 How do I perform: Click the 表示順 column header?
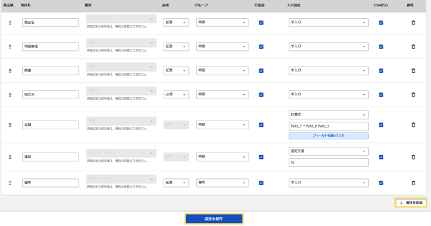[8, 5]
